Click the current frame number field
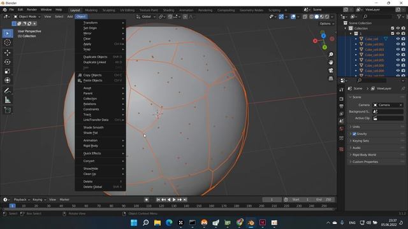 tap(272, 200)
